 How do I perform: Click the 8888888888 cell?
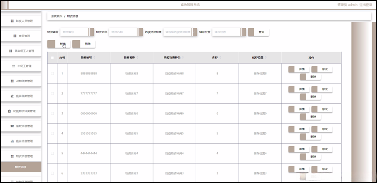pyautogui.click(x=89, y=73)
